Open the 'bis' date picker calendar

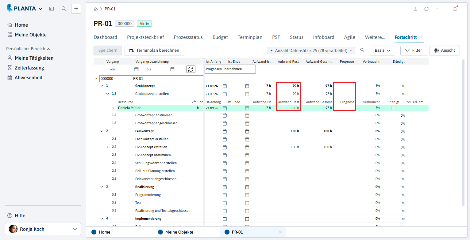click(x=172, y=69)
